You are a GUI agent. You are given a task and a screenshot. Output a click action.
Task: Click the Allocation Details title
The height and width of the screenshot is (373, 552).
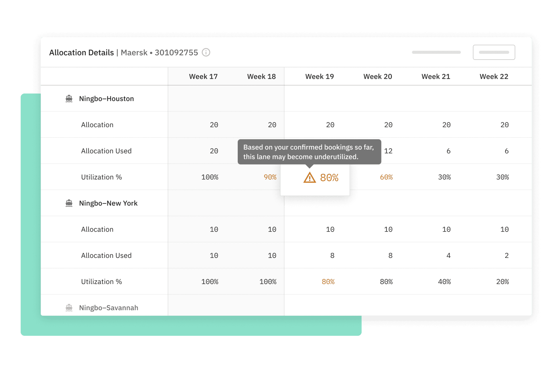[81, 52]
